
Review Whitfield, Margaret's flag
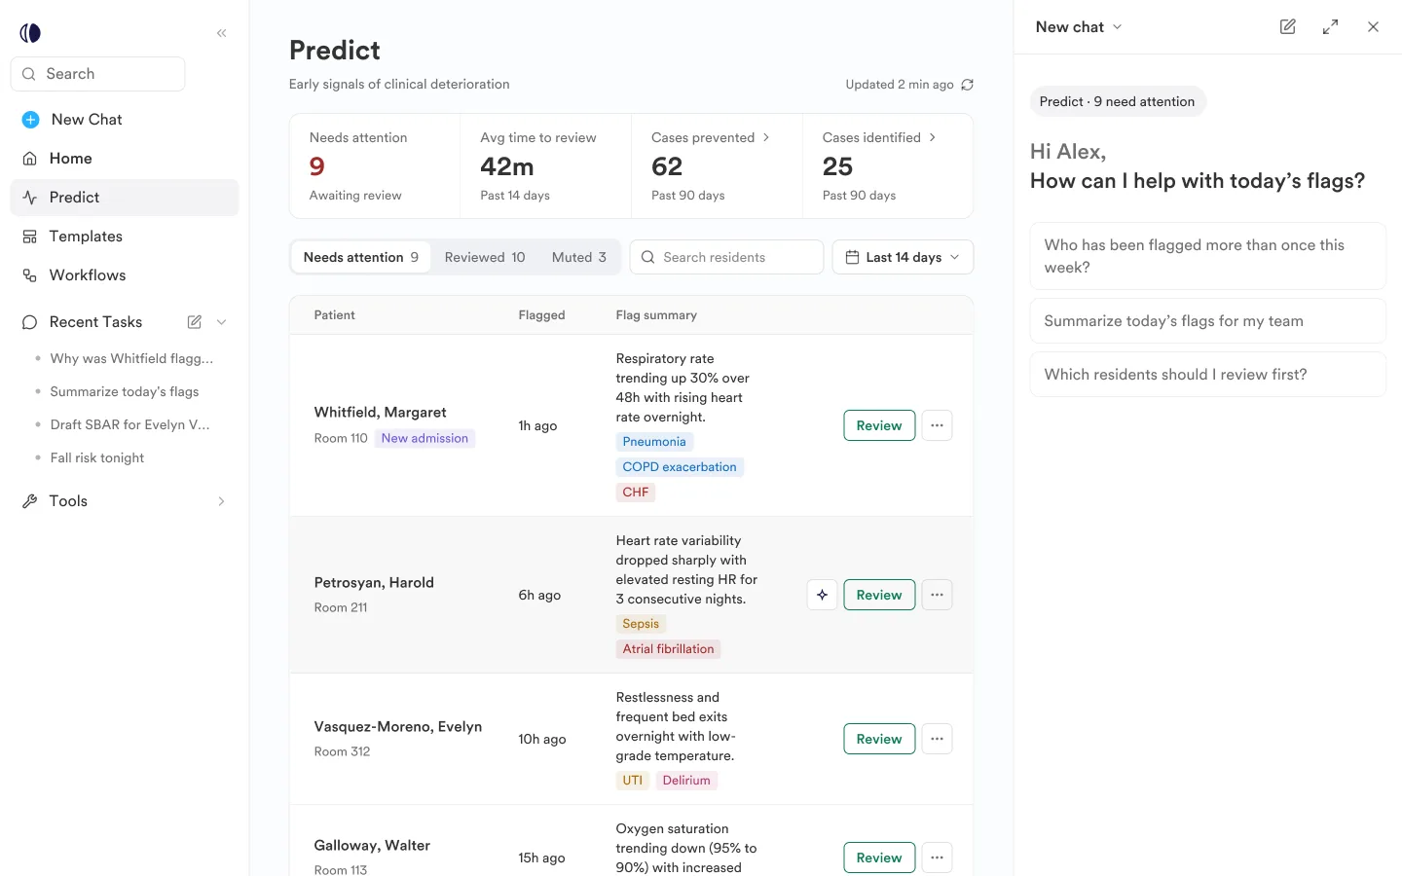[x=879, y=425]
